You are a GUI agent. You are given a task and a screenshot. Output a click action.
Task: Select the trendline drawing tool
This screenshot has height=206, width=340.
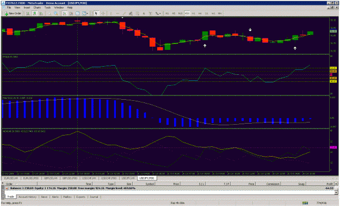point(124,14)
